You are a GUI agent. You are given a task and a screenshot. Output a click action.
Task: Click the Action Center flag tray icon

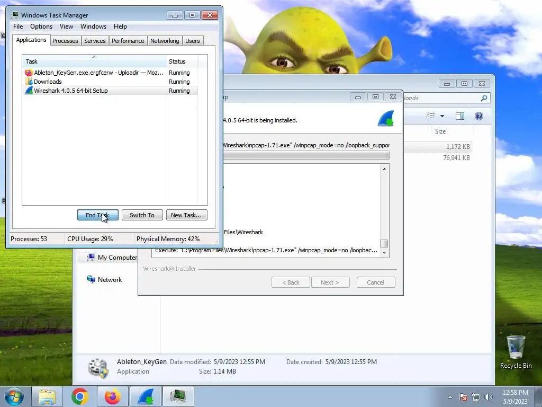coord(463,397)
